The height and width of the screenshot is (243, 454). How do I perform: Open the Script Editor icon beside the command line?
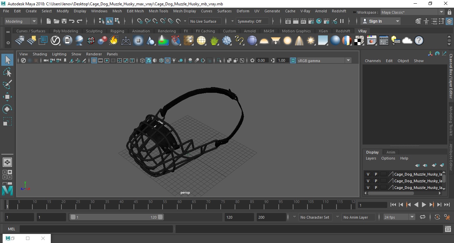[x=448, y=229]
